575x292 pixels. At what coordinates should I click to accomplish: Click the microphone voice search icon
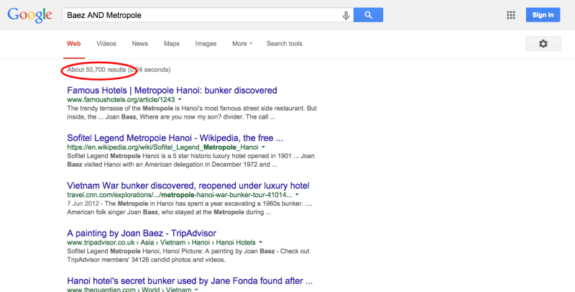346,14
